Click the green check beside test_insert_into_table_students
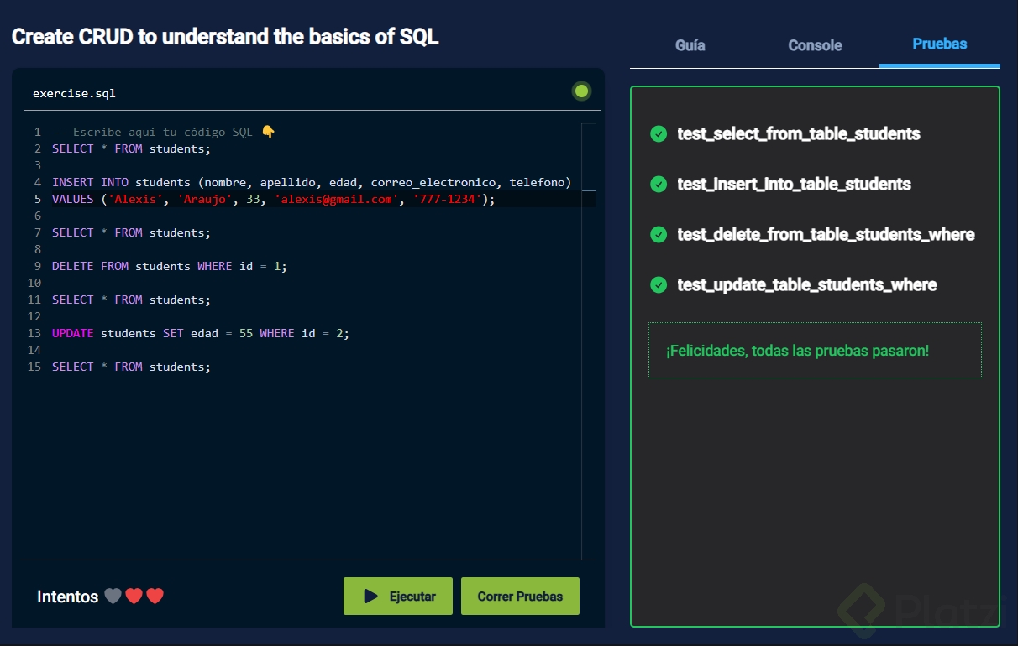 (x=659, y=185)
